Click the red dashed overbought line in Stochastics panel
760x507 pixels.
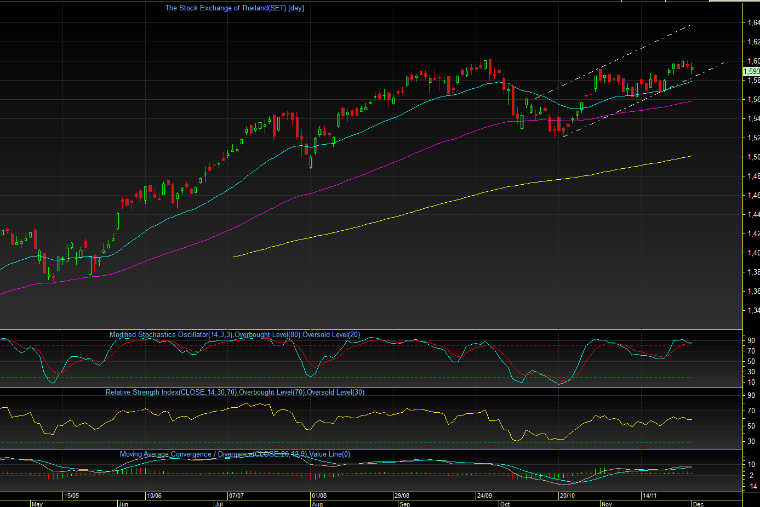[x=346, y=346]
